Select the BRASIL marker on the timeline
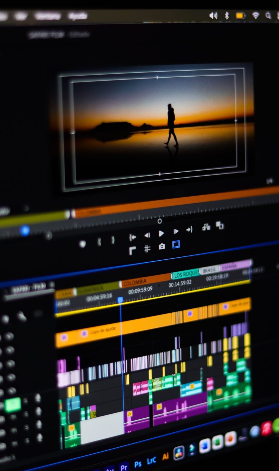The image size is (279, 471). click(210, 270)
